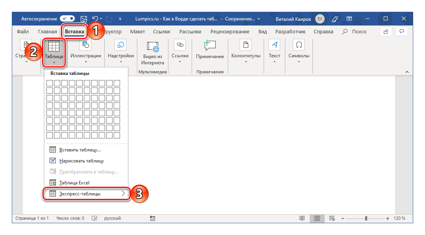Select Нарисовать таблицу option
Viewport: 425px width, 235px height.
[x=81, y=161]
